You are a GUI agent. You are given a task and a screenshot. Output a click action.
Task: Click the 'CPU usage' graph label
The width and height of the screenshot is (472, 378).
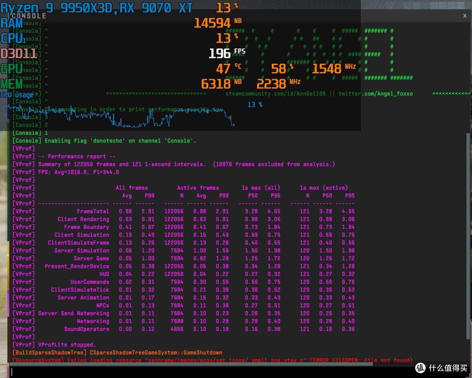[17, 95]
